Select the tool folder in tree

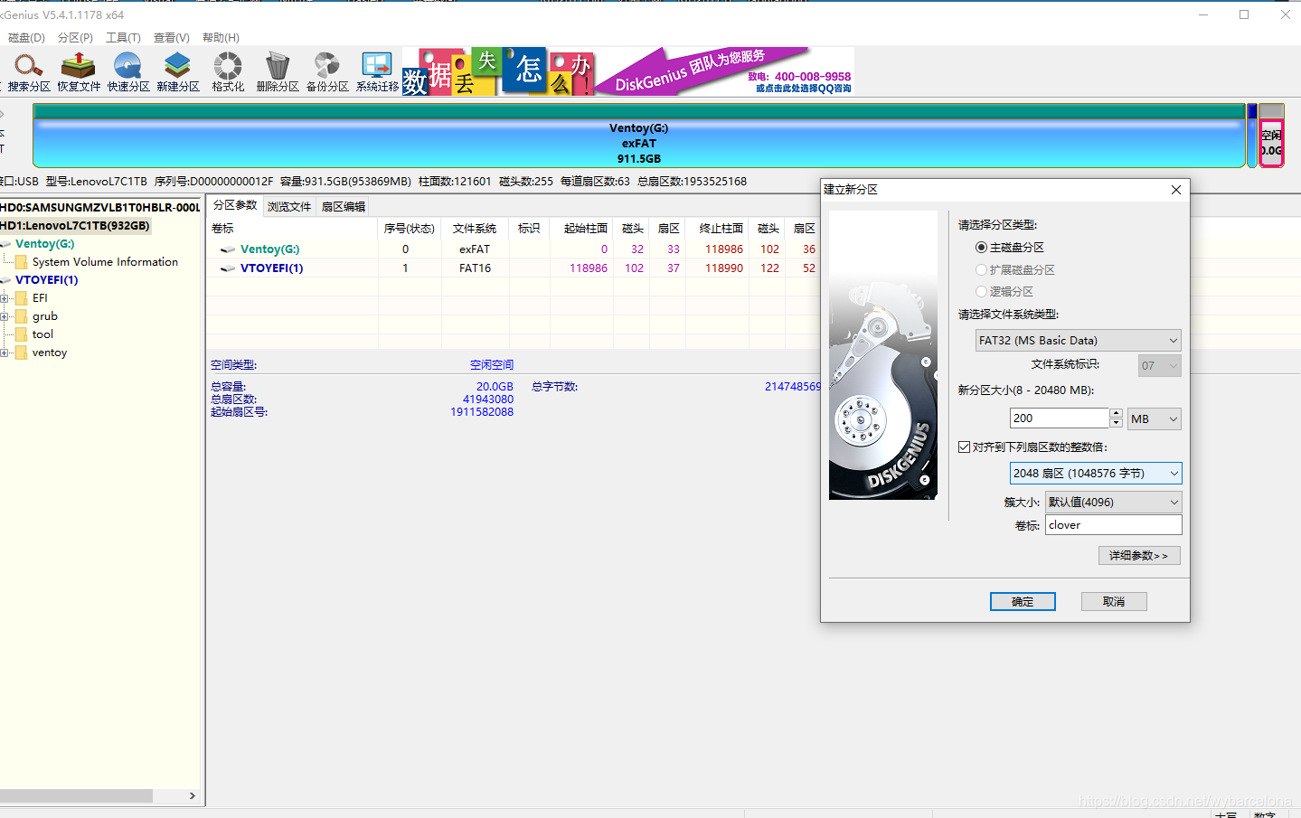pos(42,334)
